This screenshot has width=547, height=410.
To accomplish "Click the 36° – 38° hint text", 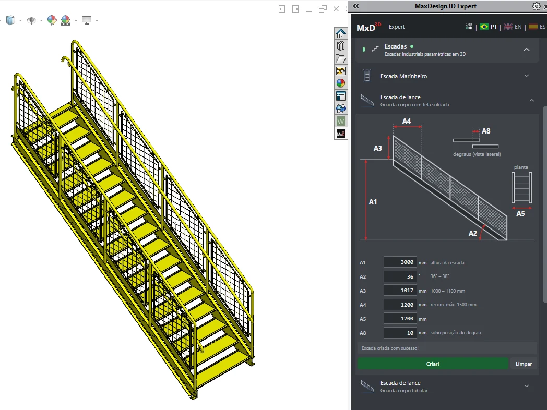I will pos(439,276).
